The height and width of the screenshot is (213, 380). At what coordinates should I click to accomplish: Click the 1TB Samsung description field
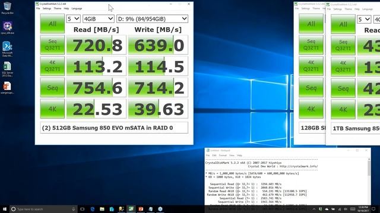tap(356, 128)
